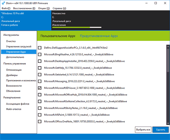The width and height of the screenshot is (170, 140).
Task: Click the Microsoft.Office.OneNote package name
Action: (x=84, y=121)
